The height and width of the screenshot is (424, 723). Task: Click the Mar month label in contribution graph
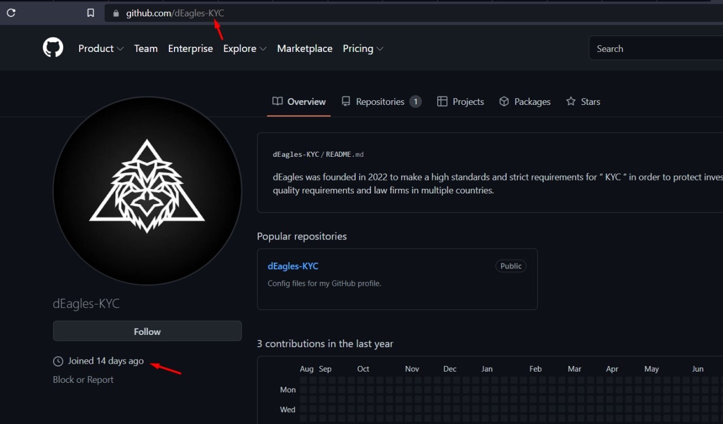tap(574, 369)
